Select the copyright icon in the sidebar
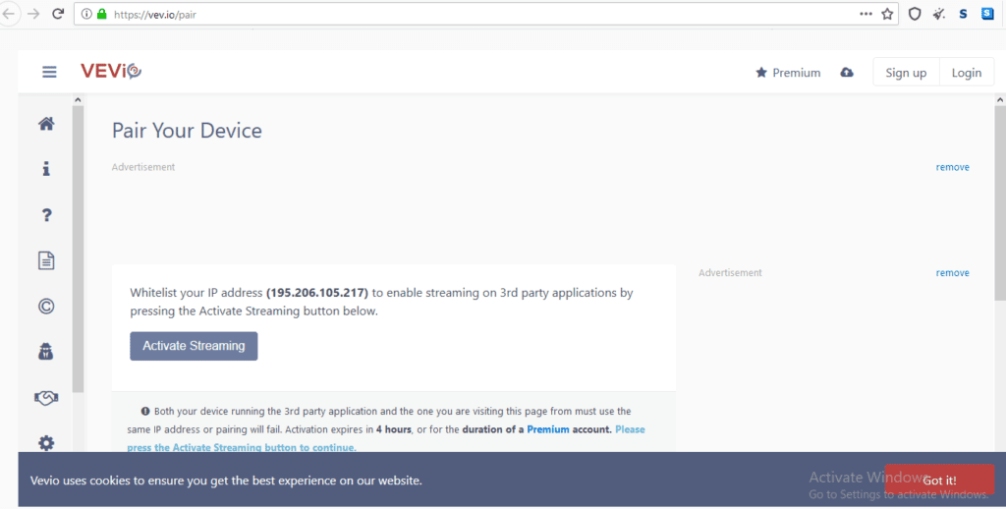Viewport: 1006px width, 509px height. 46,306
